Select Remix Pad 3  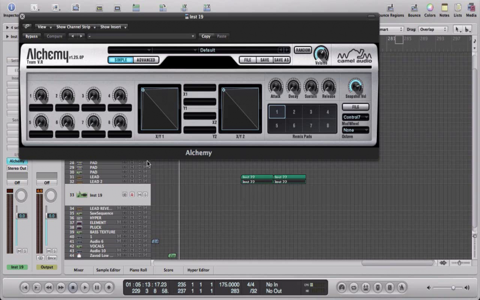311,112
